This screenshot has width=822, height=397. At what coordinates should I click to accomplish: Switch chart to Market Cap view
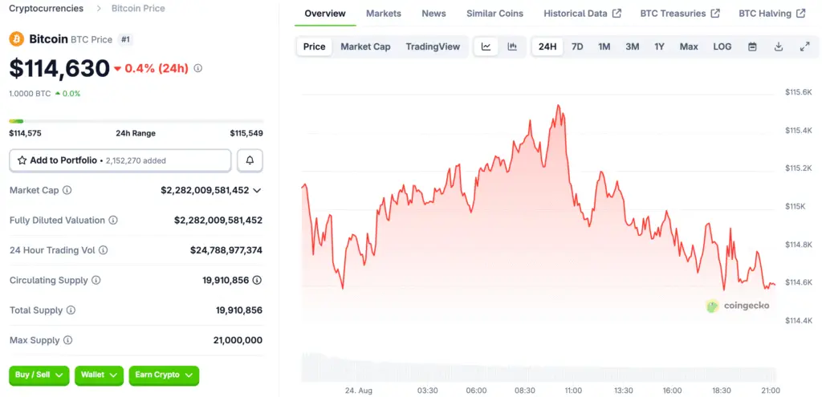pos(365,47)
